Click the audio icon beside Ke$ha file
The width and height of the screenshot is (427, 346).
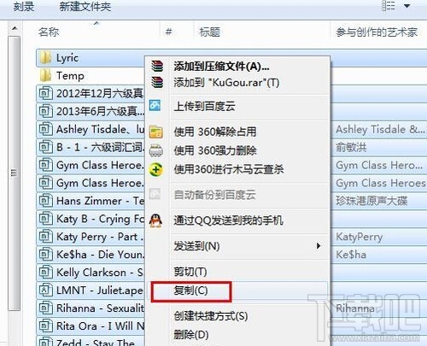click(x=46, y=255)
